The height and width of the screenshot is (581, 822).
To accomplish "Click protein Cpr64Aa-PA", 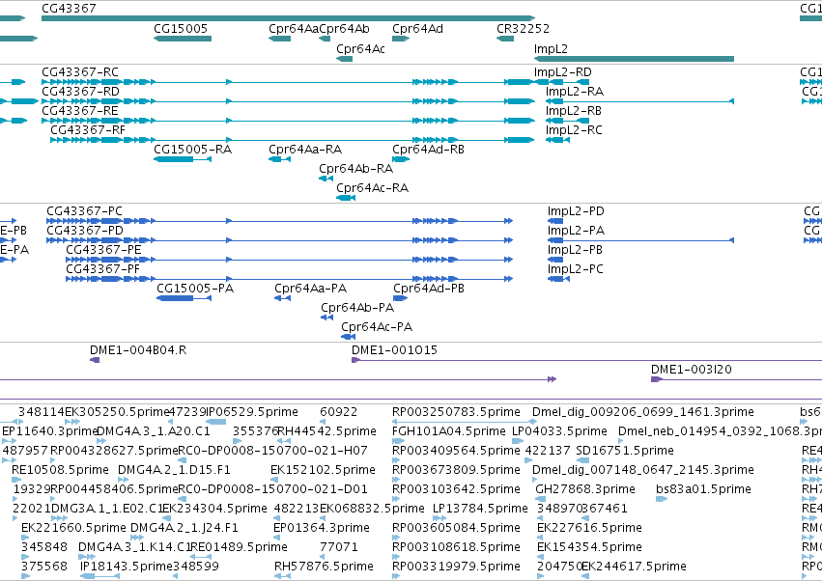I will coord(283,298).
